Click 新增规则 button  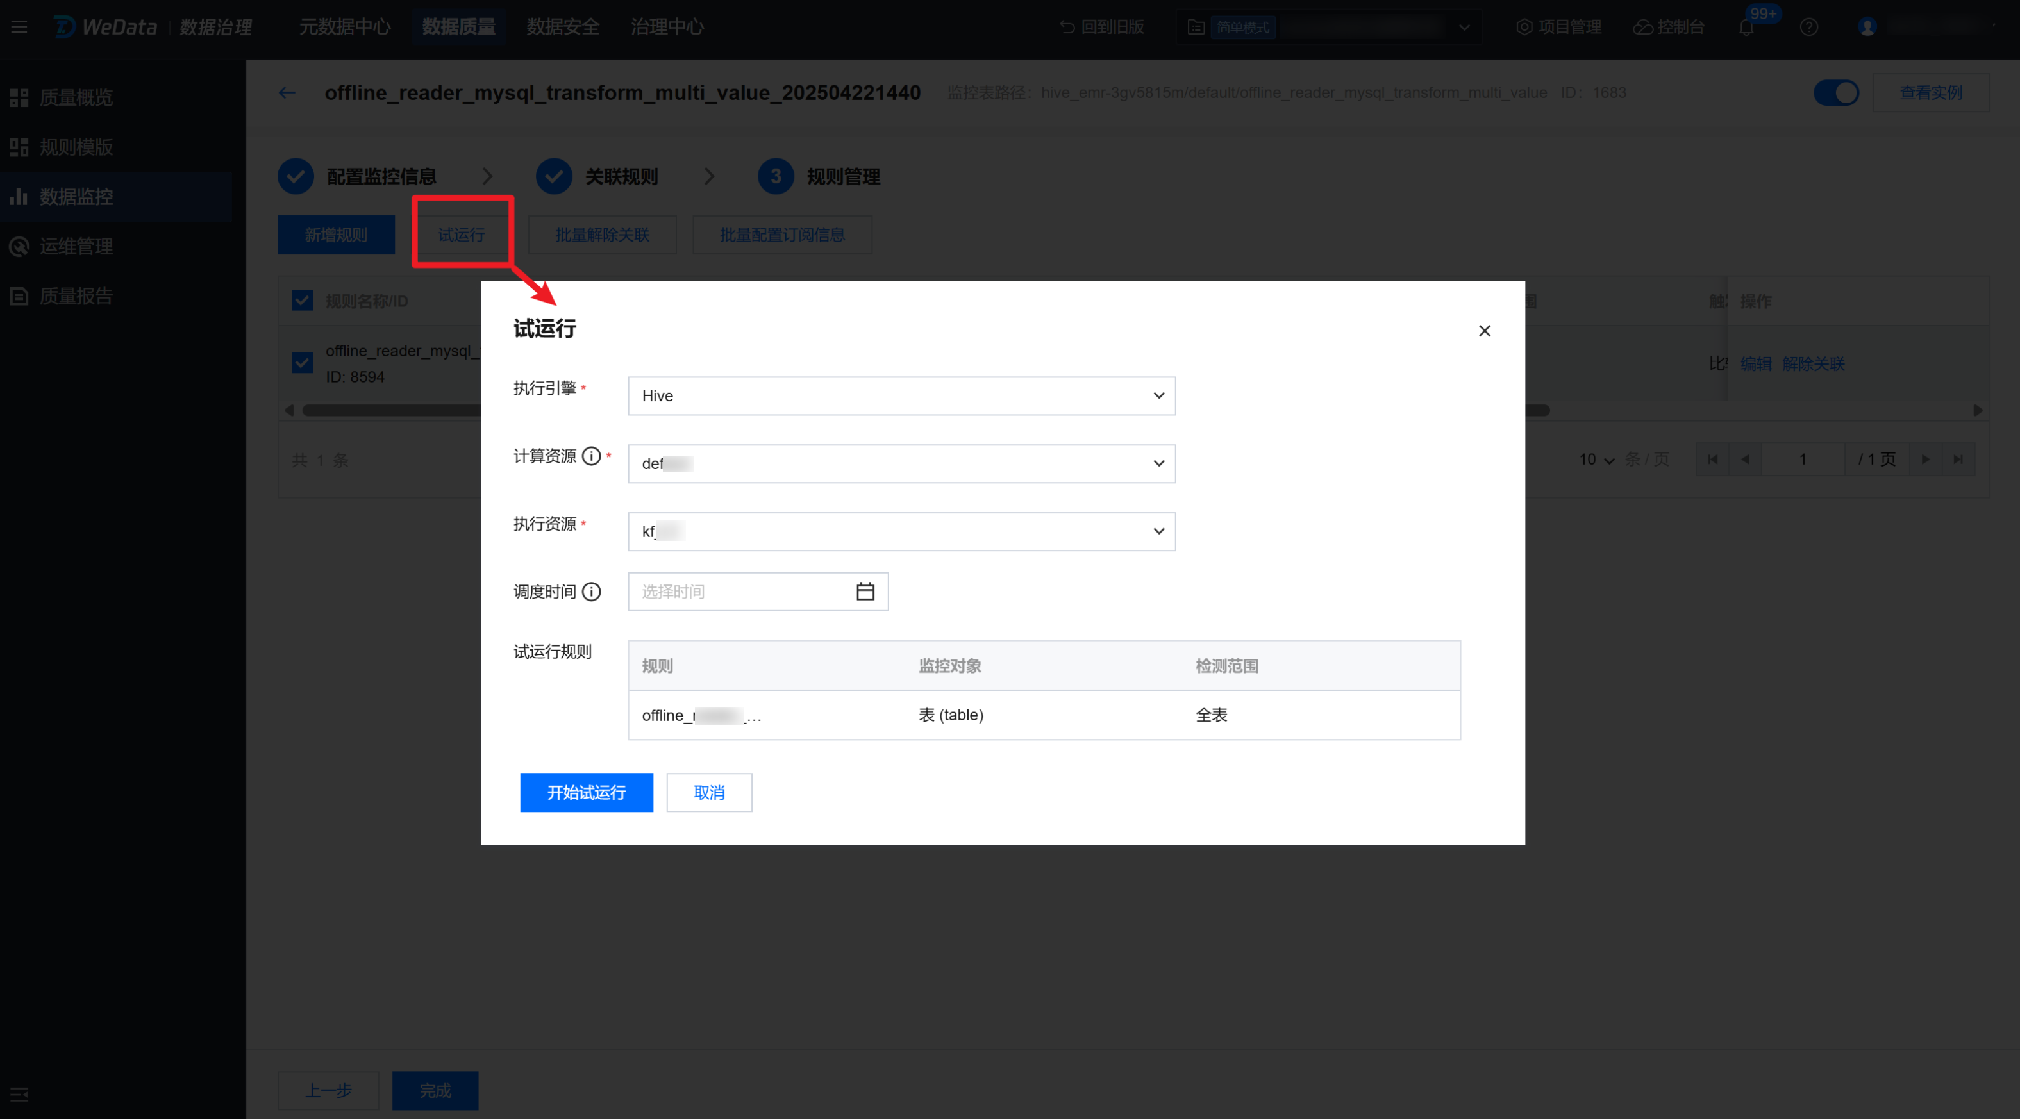pos(337,235)
